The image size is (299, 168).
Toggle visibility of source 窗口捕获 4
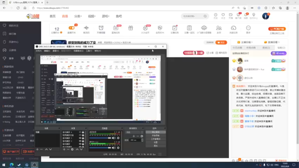(80, 132)
